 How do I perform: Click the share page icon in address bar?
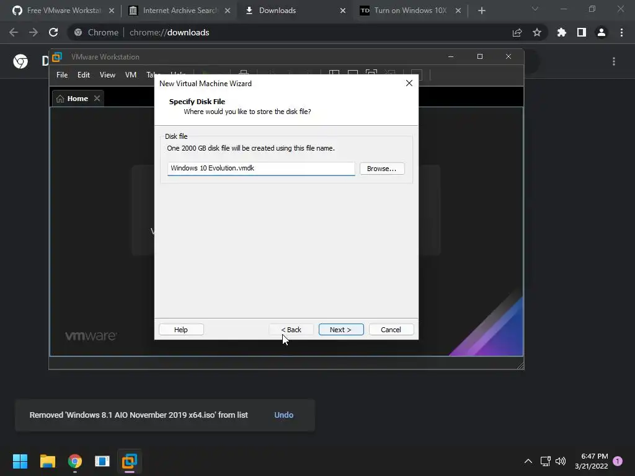click(x=517, y=32)
